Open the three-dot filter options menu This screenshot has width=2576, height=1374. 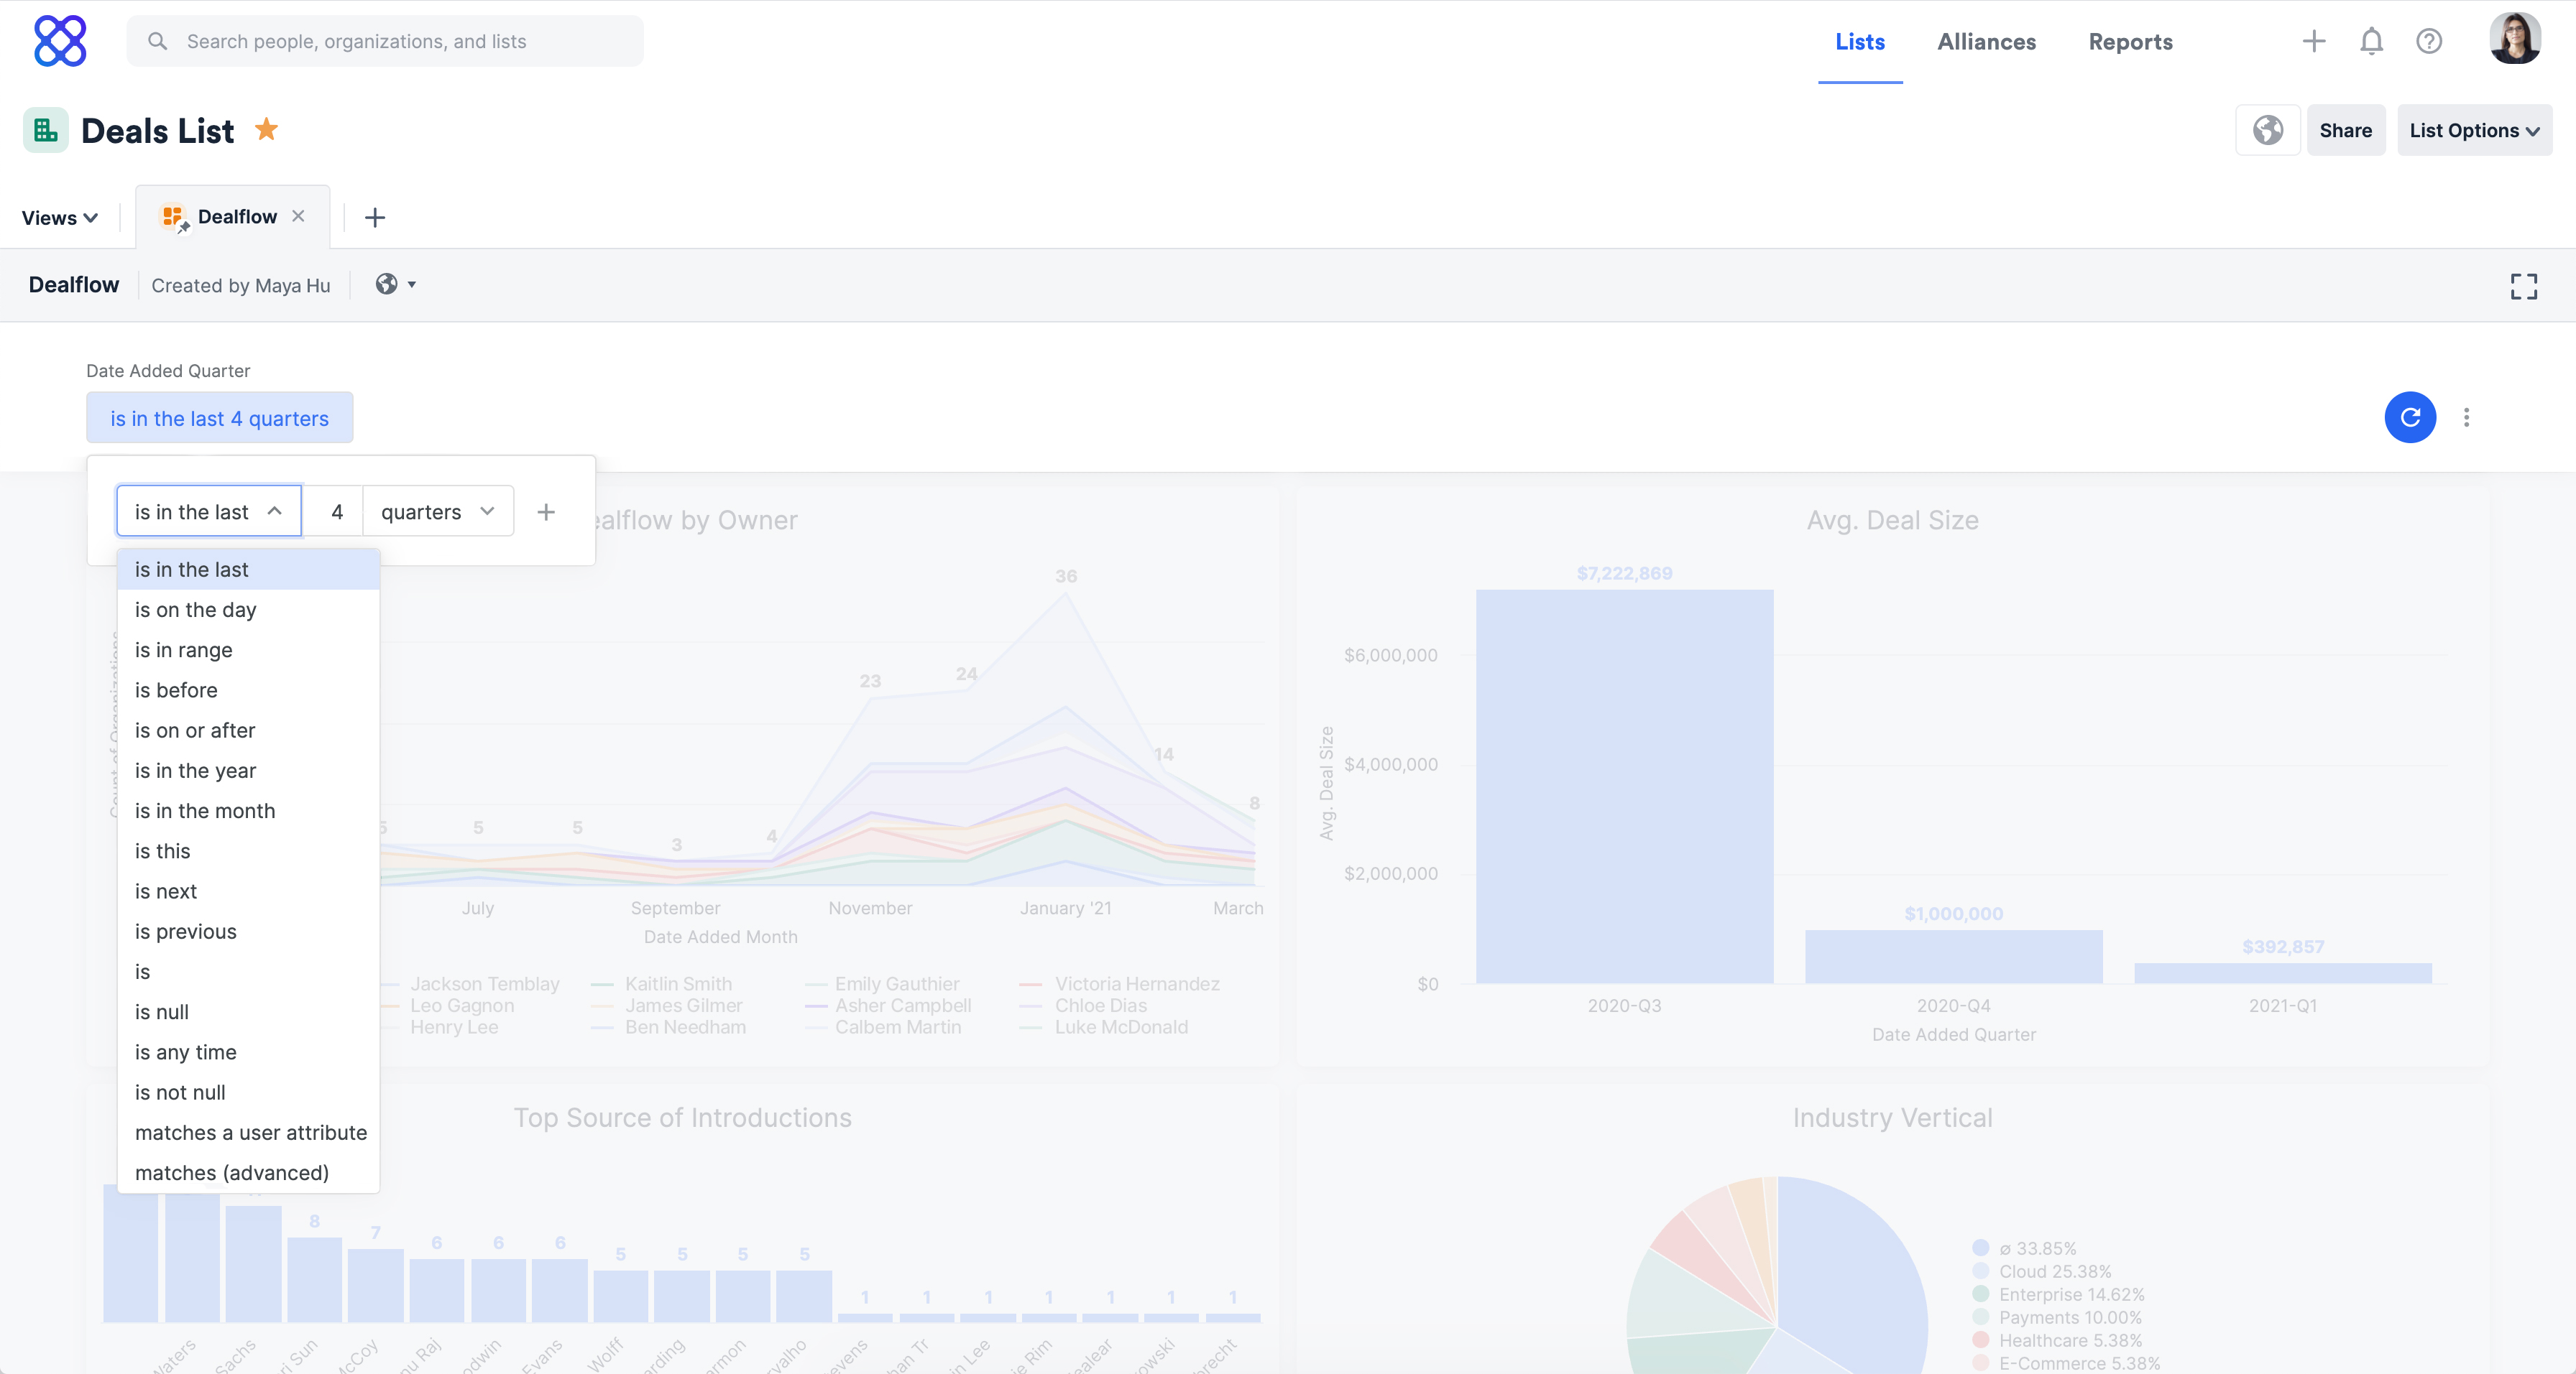[2468, 418]
